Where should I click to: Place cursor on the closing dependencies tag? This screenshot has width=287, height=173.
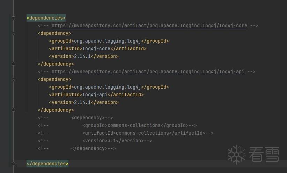pyautogui.click(x=47, y=164)
